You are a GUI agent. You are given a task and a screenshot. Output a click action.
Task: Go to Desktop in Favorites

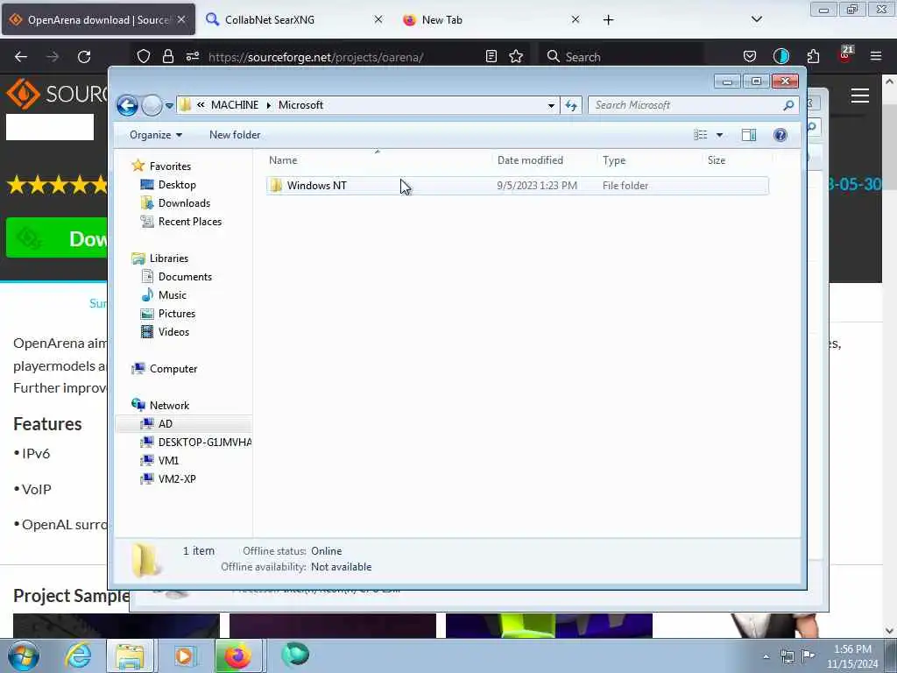[x=177, y=185]
